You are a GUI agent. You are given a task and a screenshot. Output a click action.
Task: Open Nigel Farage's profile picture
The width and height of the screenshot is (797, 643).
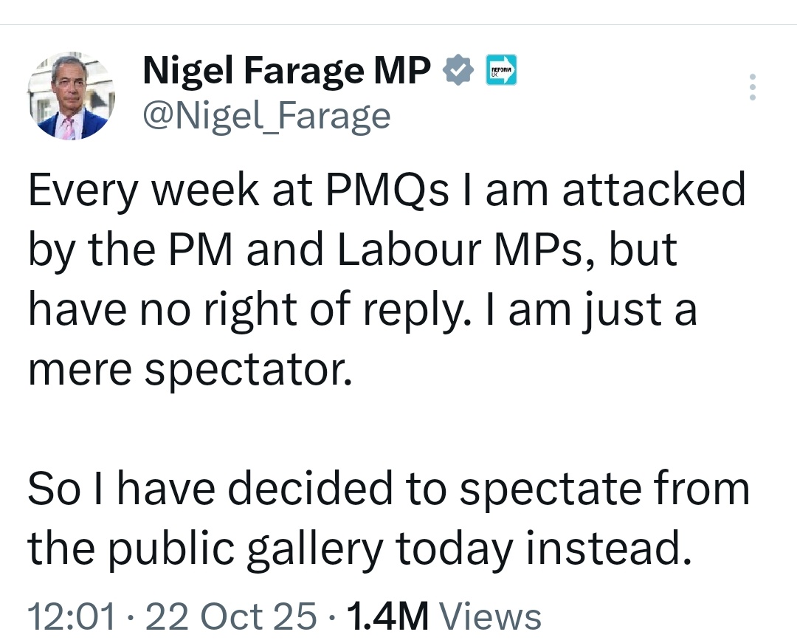click(71, 96)
